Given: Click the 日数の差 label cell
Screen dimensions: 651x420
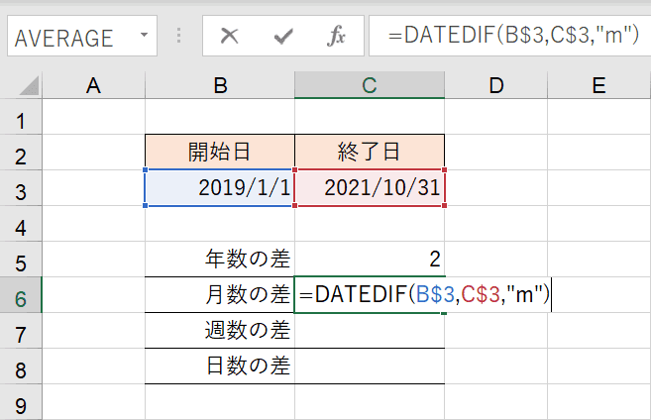Looking at the screenshot, I should click(220, 367).
